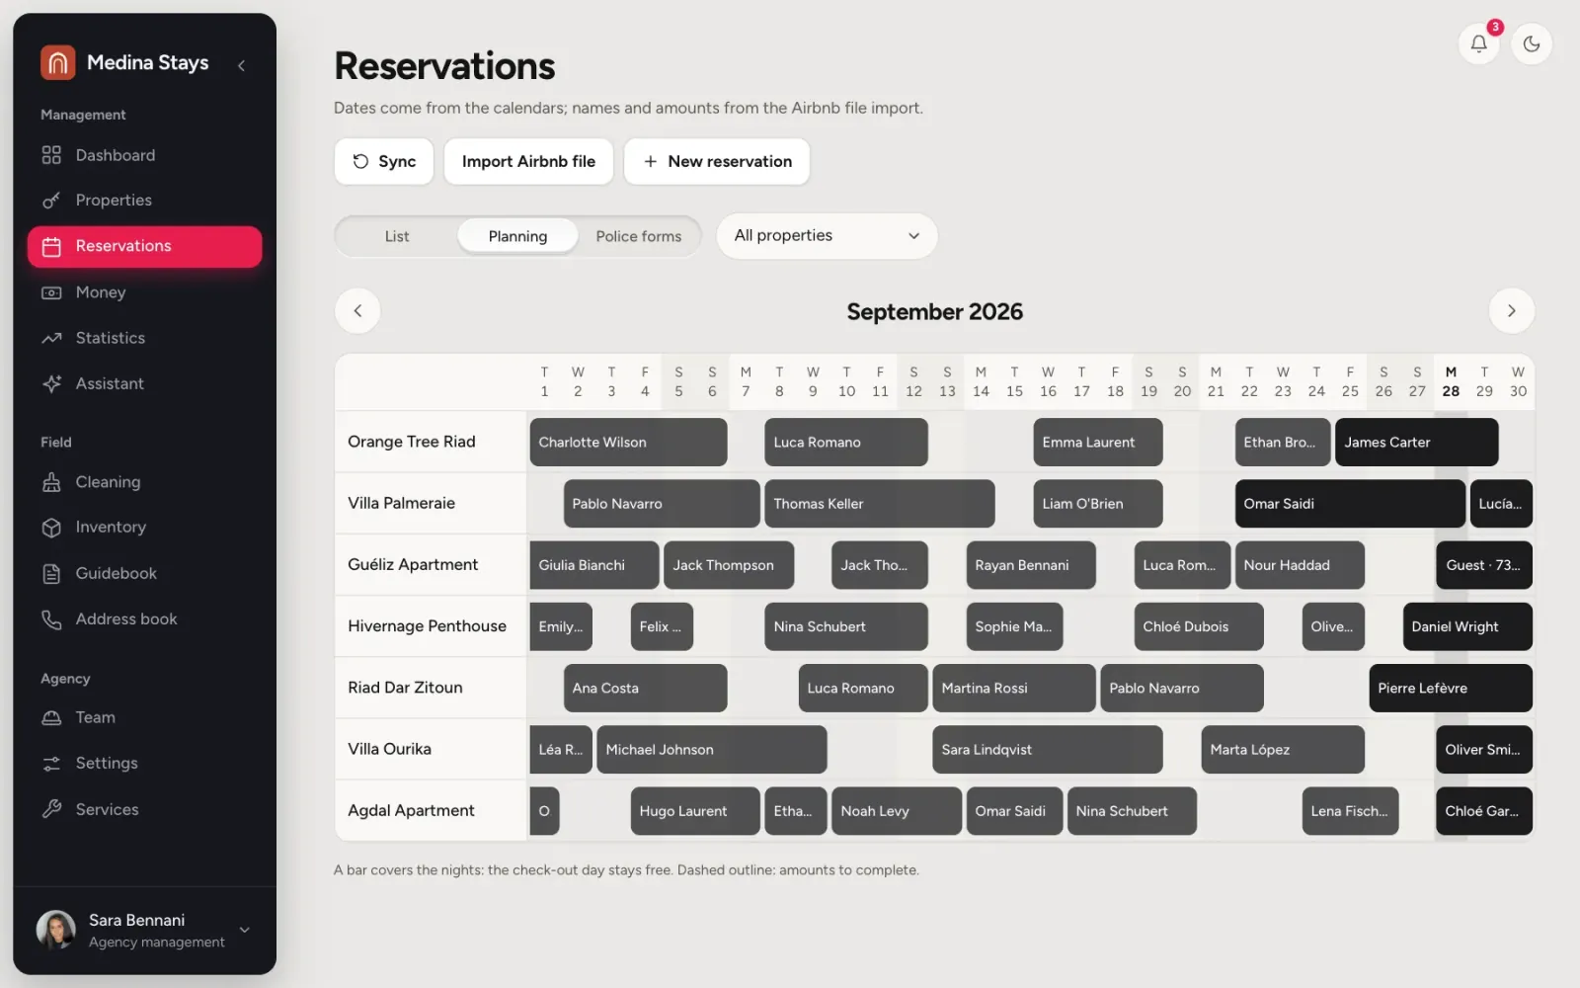This screenshot has height=988, width=1580.
Task: Select the Reservations sidebar item
Action: pos(144,246)
